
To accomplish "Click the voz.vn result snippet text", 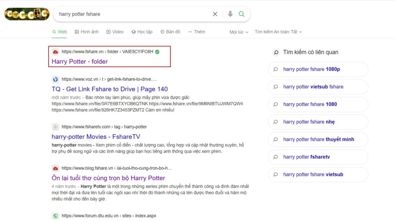I will (147, 104).
